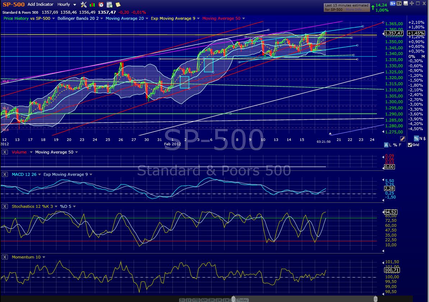Click the daily change 14,24 value

(382, 5)
